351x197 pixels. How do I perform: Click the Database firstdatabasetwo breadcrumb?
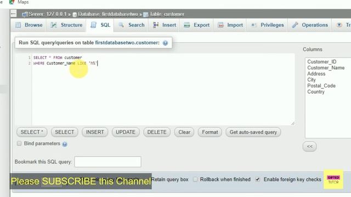[x=108, y=14]
